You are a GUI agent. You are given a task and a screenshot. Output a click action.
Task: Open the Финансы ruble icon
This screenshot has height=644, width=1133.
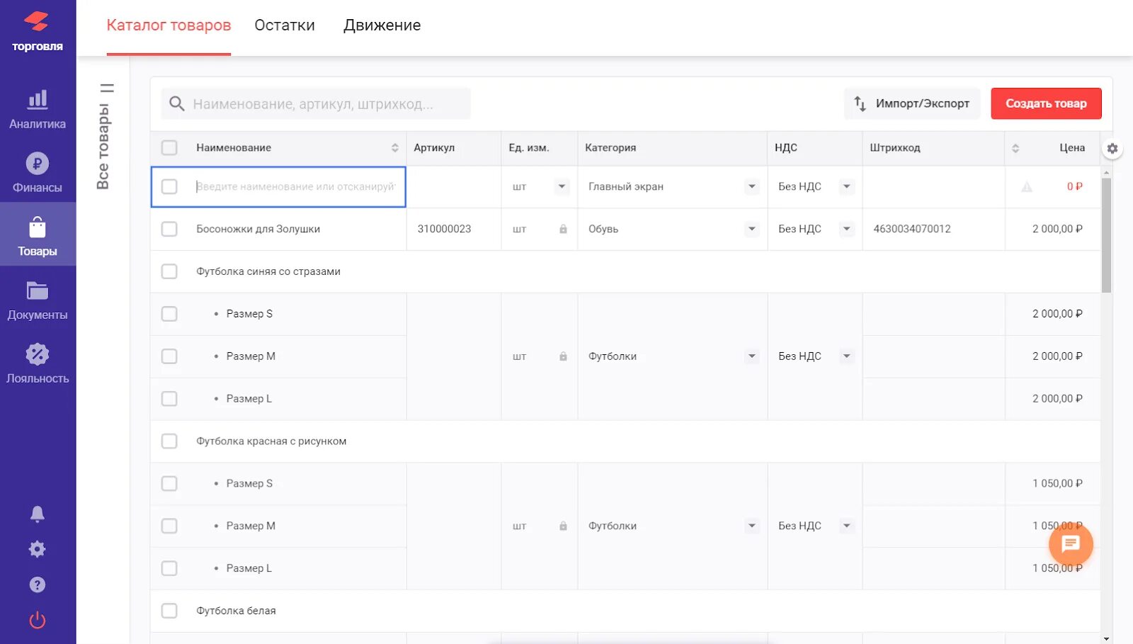coord(38,164)
